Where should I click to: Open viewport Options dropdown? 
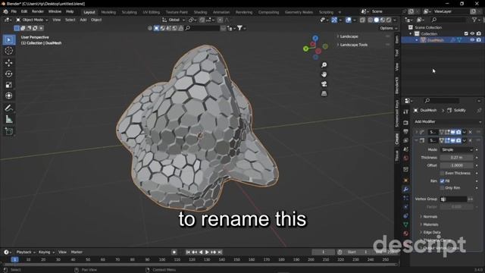click(388, 28)
